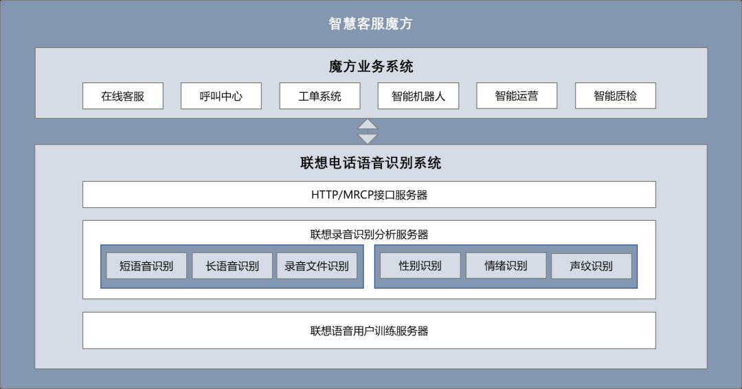Select the 性别识别 box

click(420, 266)
